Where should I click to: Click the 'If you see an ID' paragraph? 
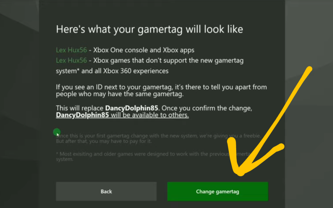(x=161, y=90)
